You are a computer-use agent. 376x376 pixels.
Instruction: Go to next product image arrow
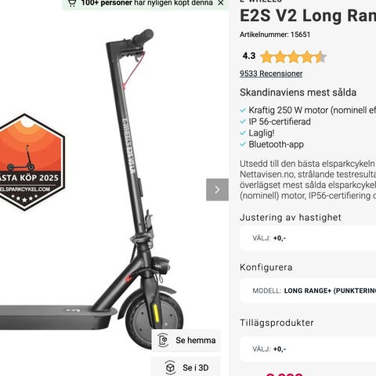coord(217,190)
